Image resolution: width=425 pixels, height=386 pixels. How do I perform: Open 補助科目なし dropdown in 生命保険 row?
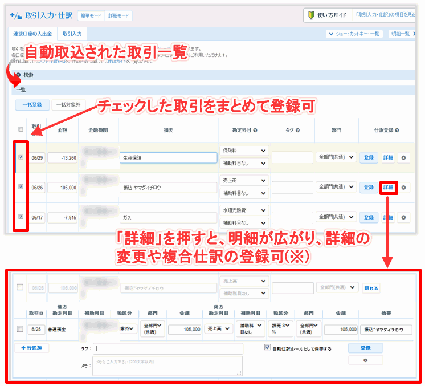tap(244, 164)
